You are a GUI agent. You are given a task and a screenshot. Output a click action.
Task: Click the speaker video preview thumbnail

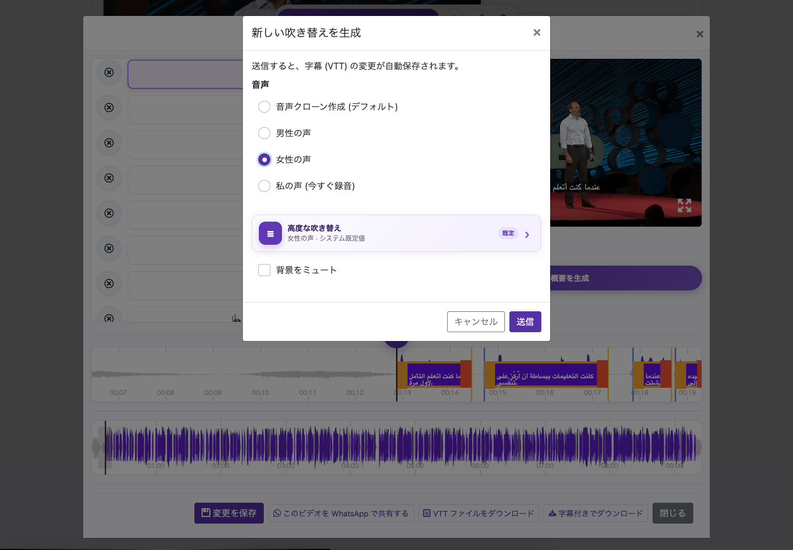click(626, 142)
